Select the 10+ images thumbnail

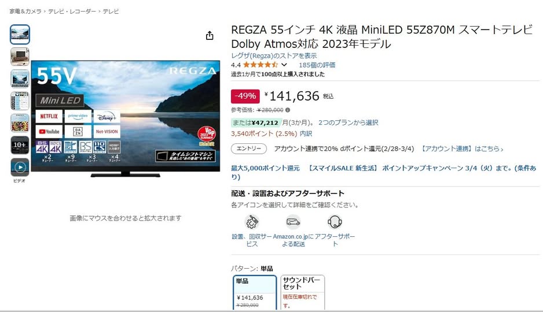coord(20,145)
